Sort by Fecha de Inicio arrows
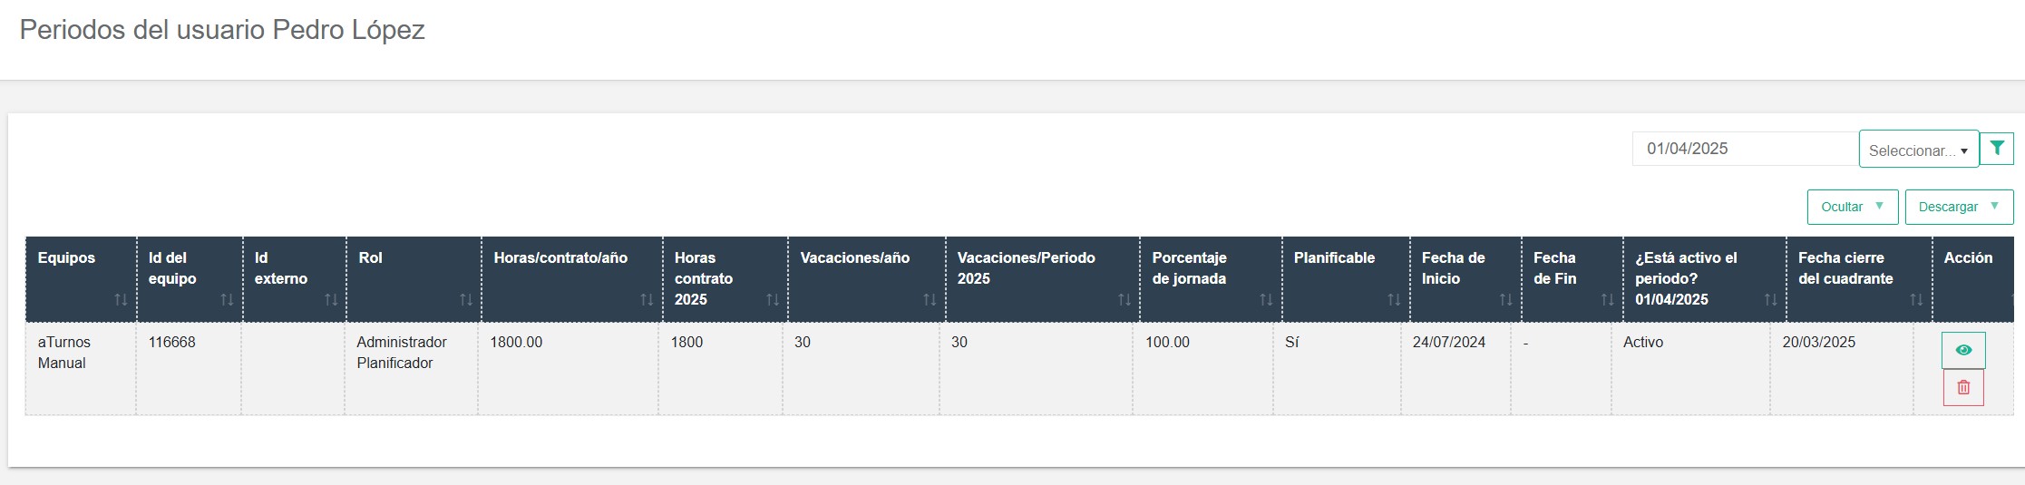Screen dimensions: 2025x485 1505,300
